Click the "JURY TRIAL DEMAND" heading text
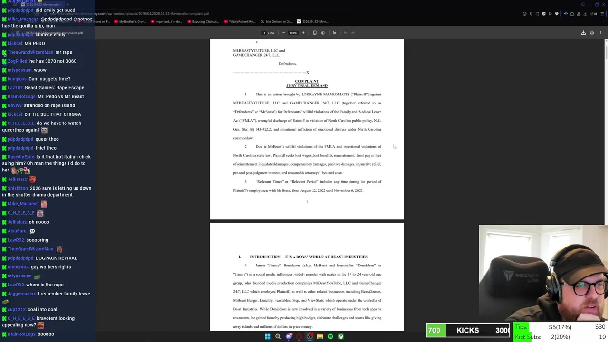 [307, 85]
